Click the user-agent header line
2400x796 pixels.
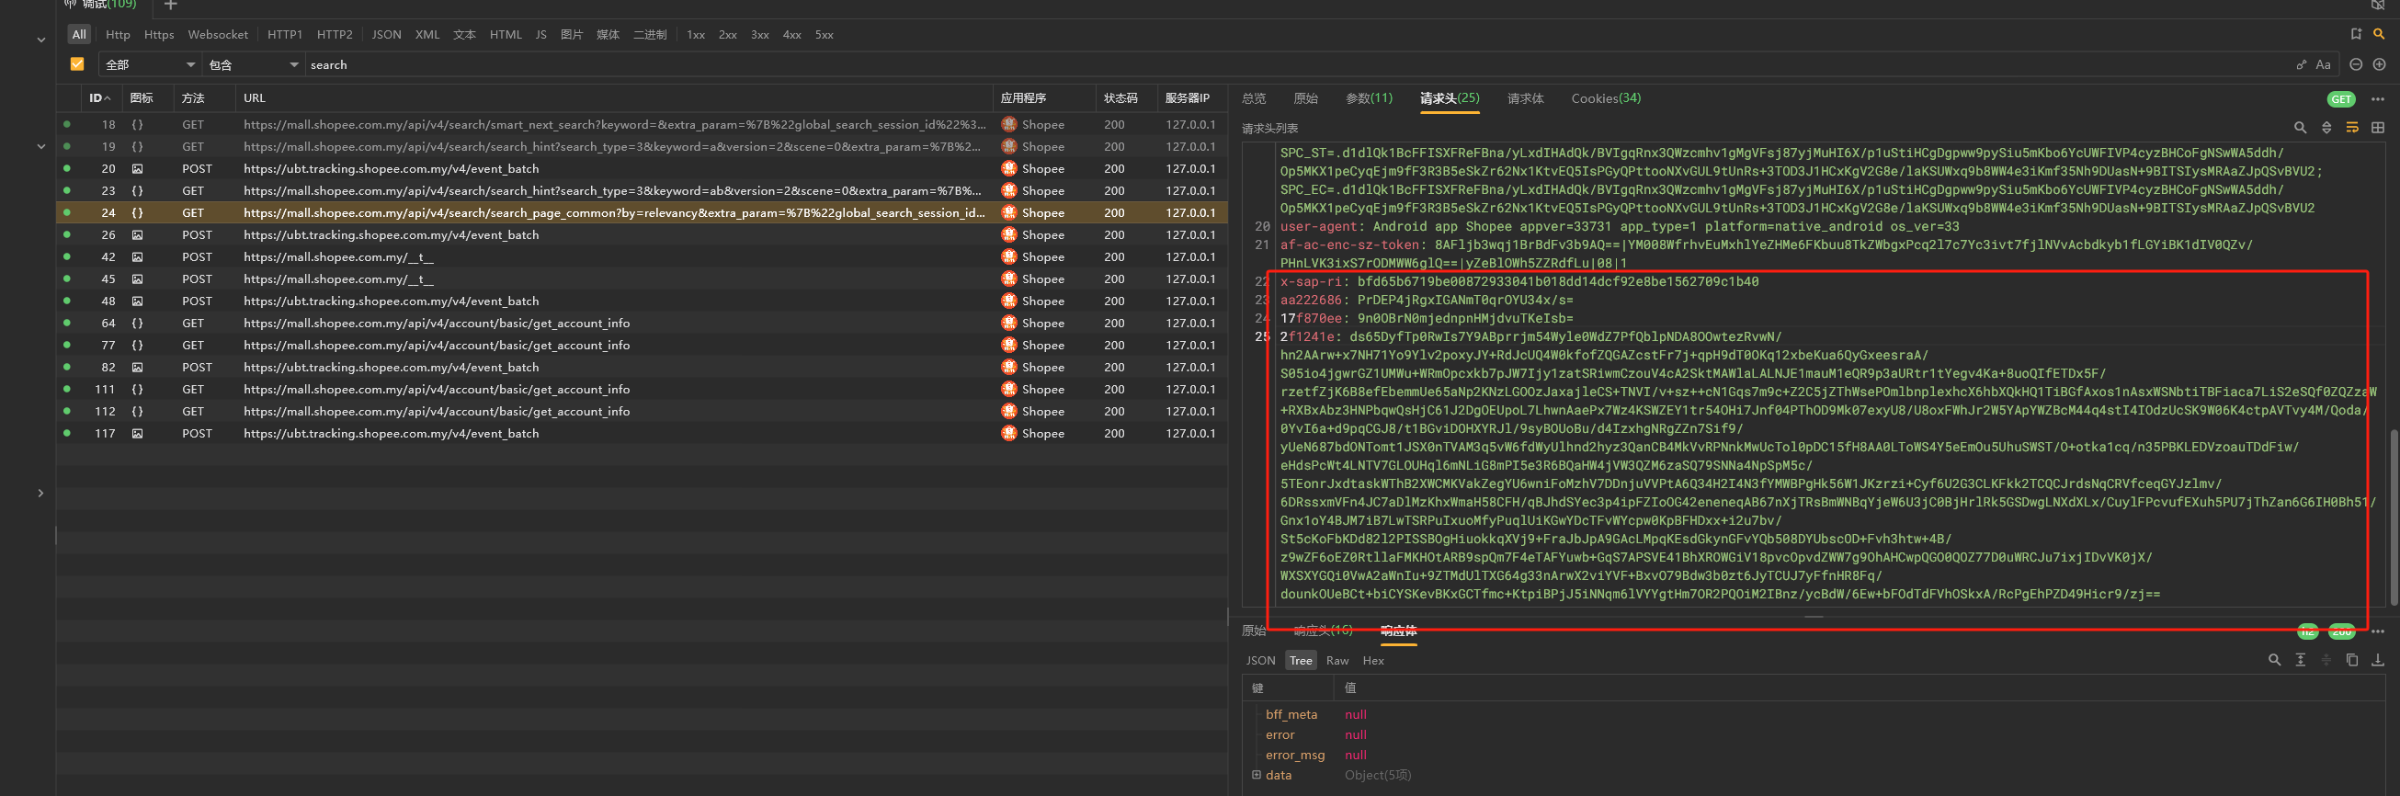point(1620,226)
